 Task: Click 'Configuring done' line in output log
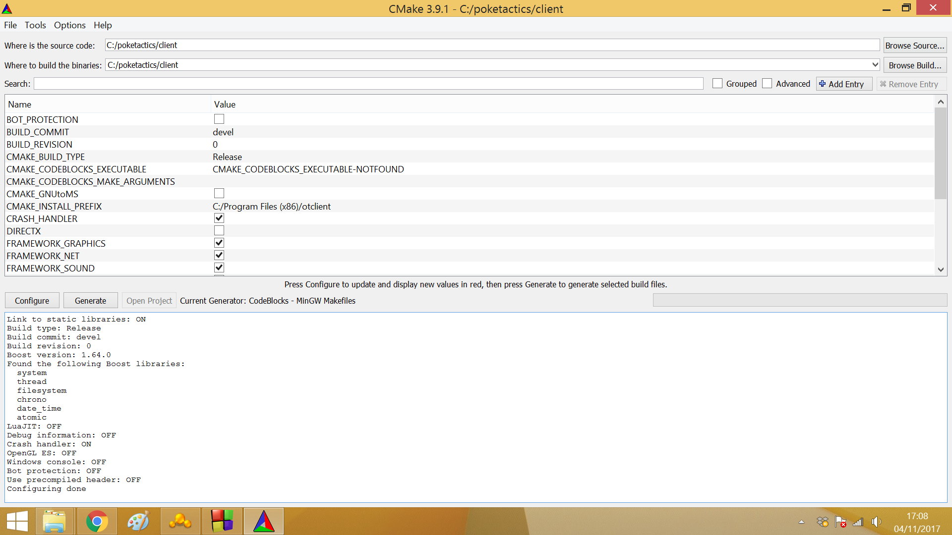[47, 489]
